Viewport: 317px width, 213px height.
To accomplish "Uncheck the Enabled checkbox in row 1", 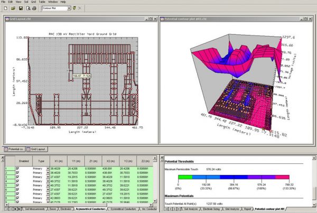I will [x=17, y=169].
